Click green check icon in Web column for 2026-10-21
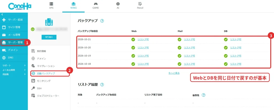Screen dimensions: 274x110 pyautogui.click(x=133, y=40)
